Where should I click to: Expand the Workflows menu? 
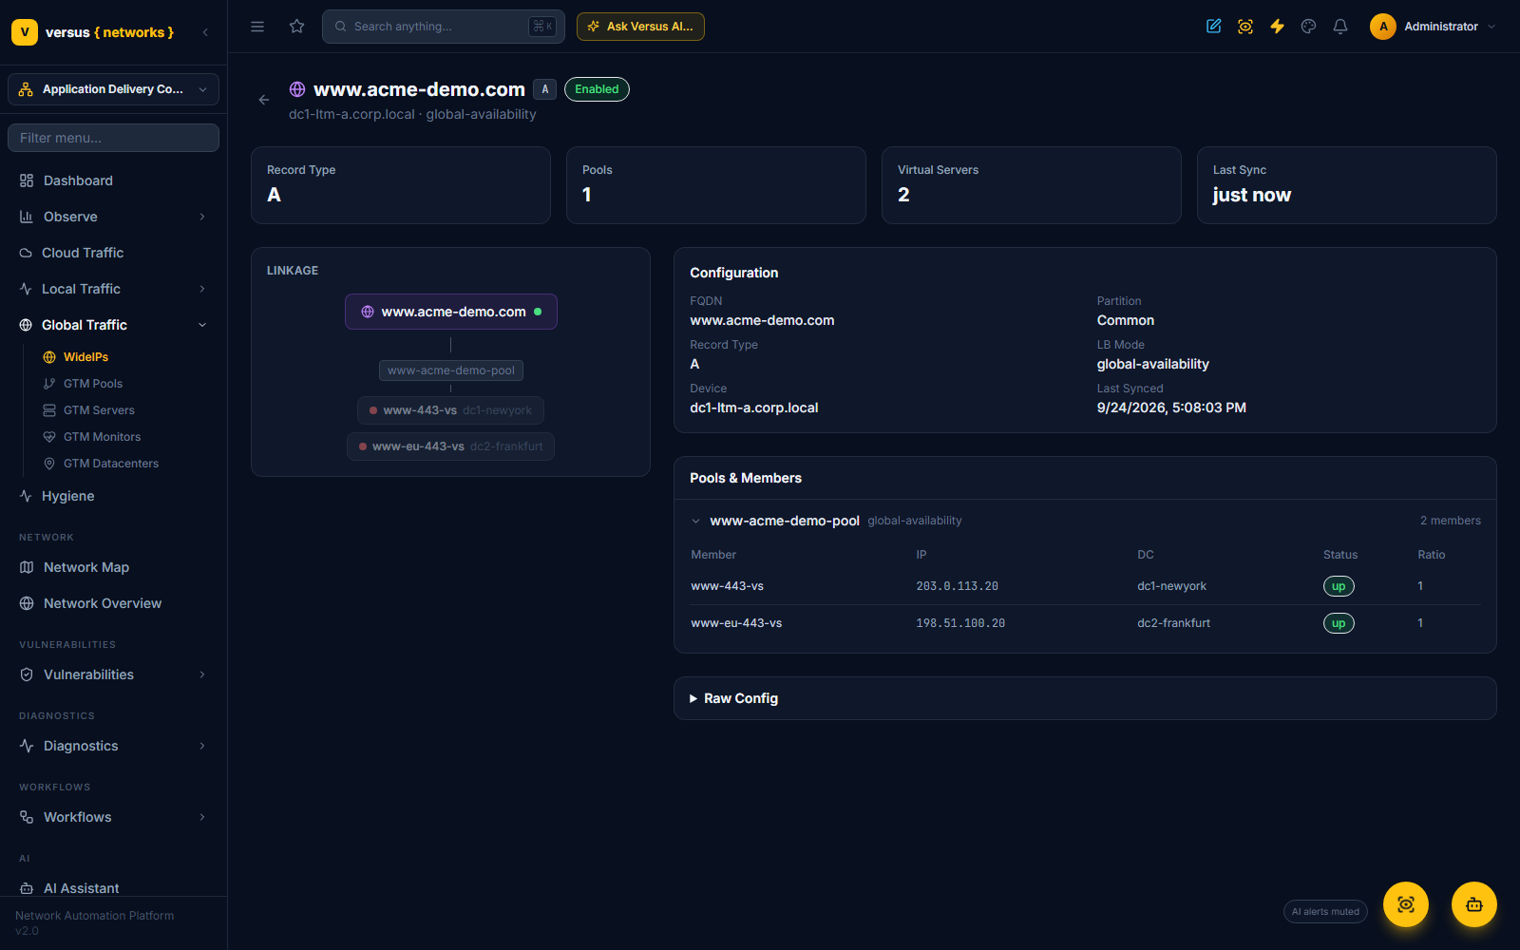[x=113, y=817]
